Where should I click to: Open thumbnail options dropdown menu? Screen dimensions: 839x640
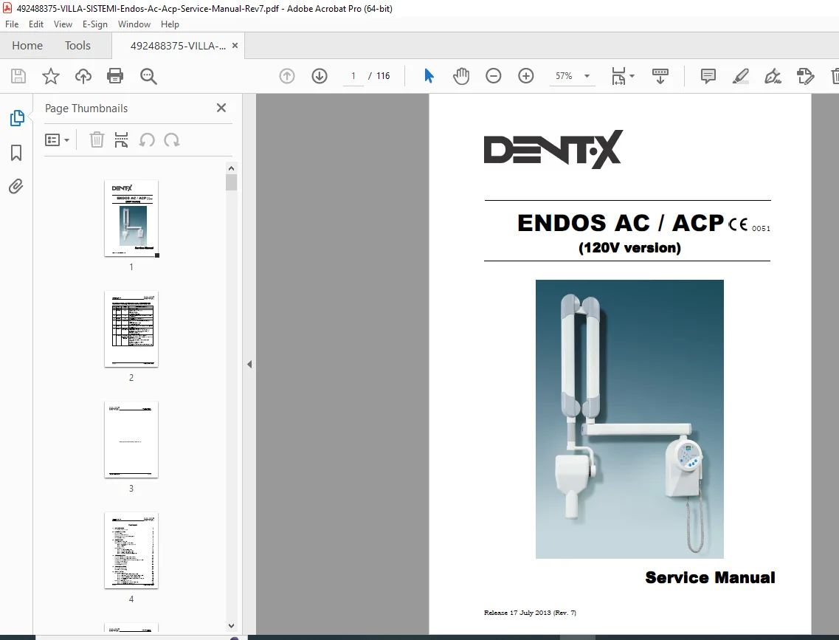pos(58,140)
